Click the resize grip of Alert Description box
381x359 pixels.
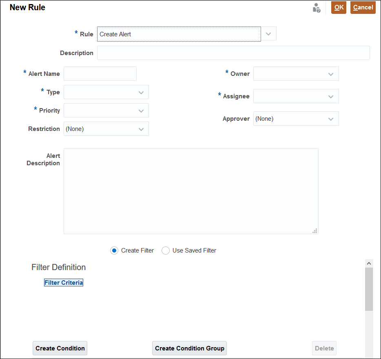point(315,230)
